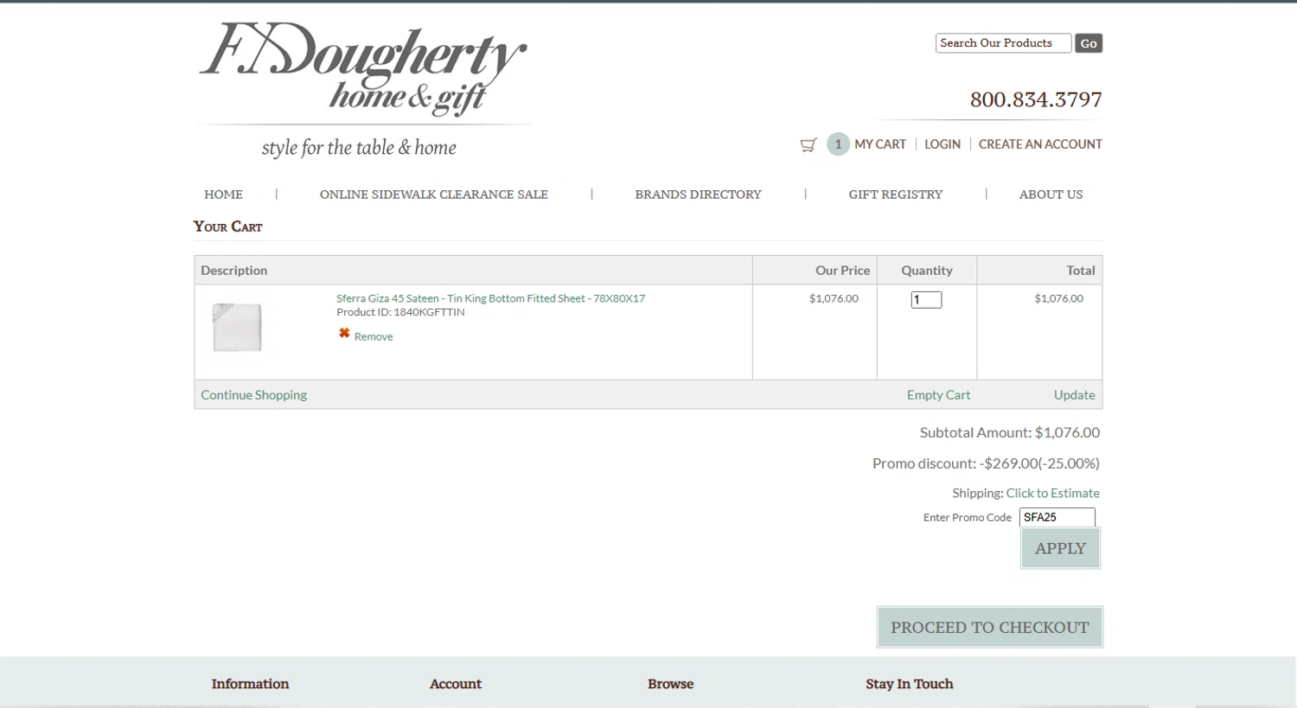Click the Remove item link

(374, 336)
